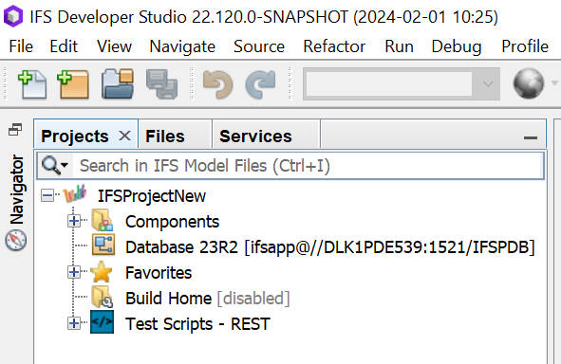Click the IFS Developer Studio app logo

(x=13, y=16)
